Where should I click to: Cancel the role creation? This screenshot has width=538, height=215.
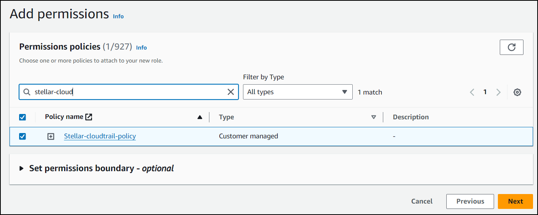422,201
